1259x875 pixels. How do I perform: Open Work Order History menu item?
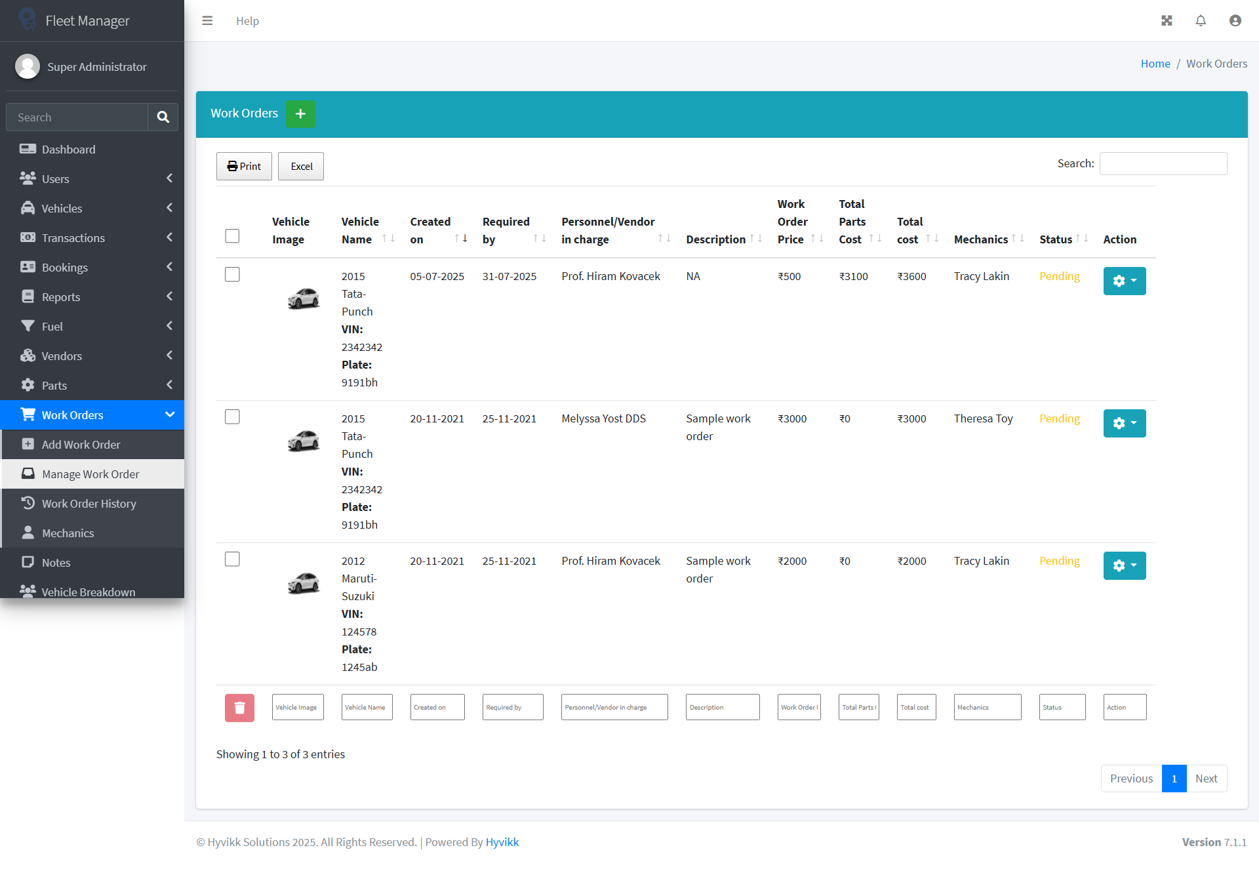coord(89,504)
